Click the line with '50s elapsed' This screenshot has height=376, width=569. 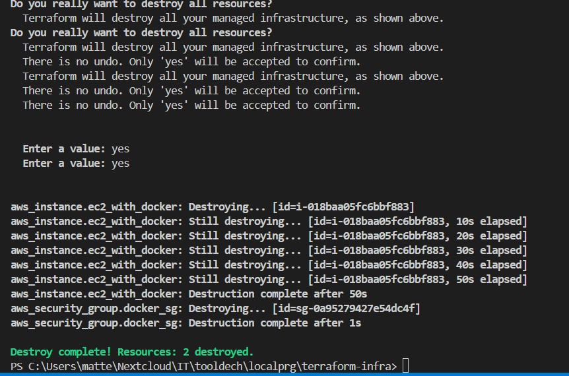click(269, 280)
